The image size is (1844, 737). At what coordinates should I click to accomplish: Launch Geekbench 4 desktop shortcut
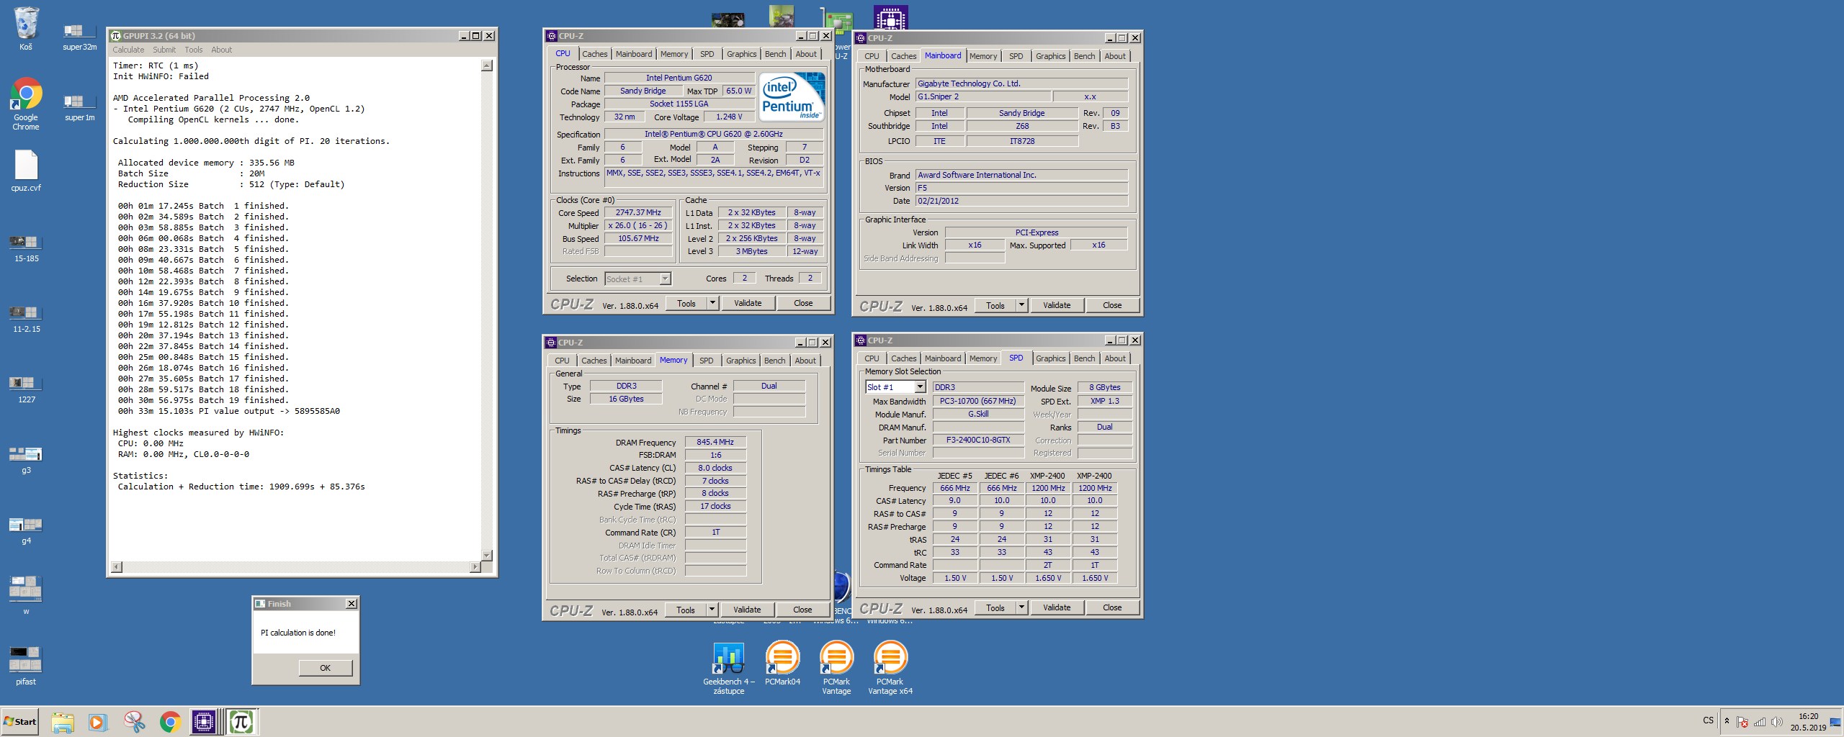(728, 667)
